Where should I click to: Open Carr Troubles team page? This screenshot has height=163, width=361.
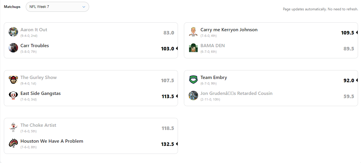point(35,46)
